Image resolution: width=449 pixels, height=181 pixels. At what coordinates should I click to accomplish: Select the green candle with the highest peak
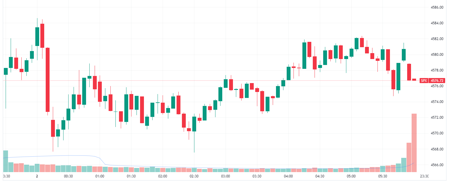point(37,36)
